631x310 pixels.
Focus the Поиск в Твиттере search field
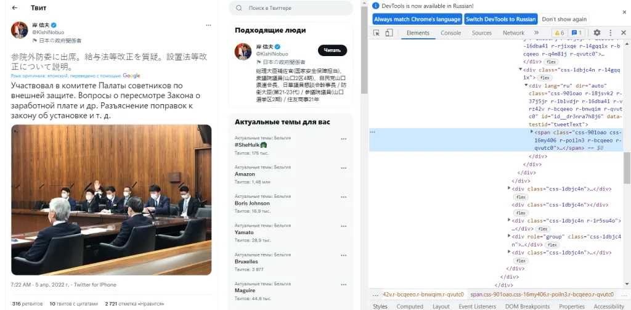(291, 8)
